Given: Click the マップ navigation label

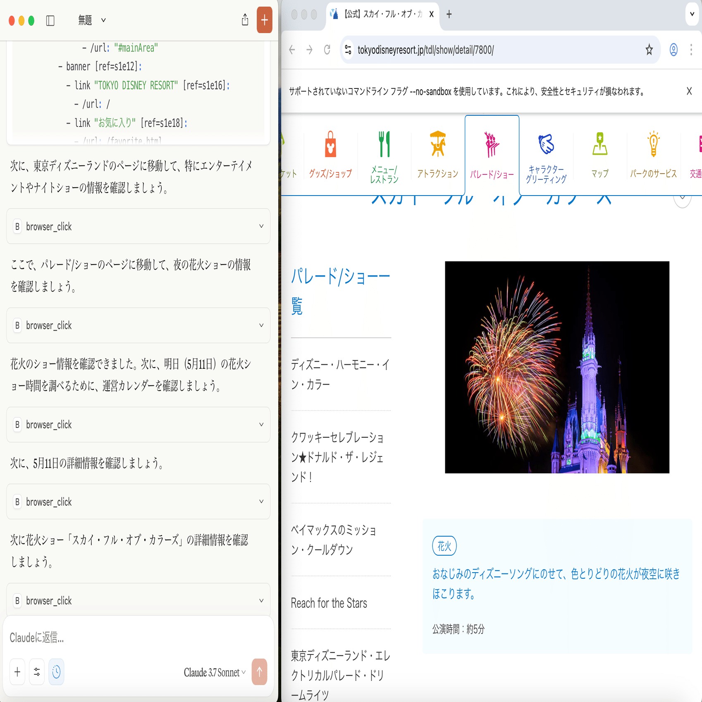Looking at the screenshot, I should pyautogui.click(x=600, y=174).
